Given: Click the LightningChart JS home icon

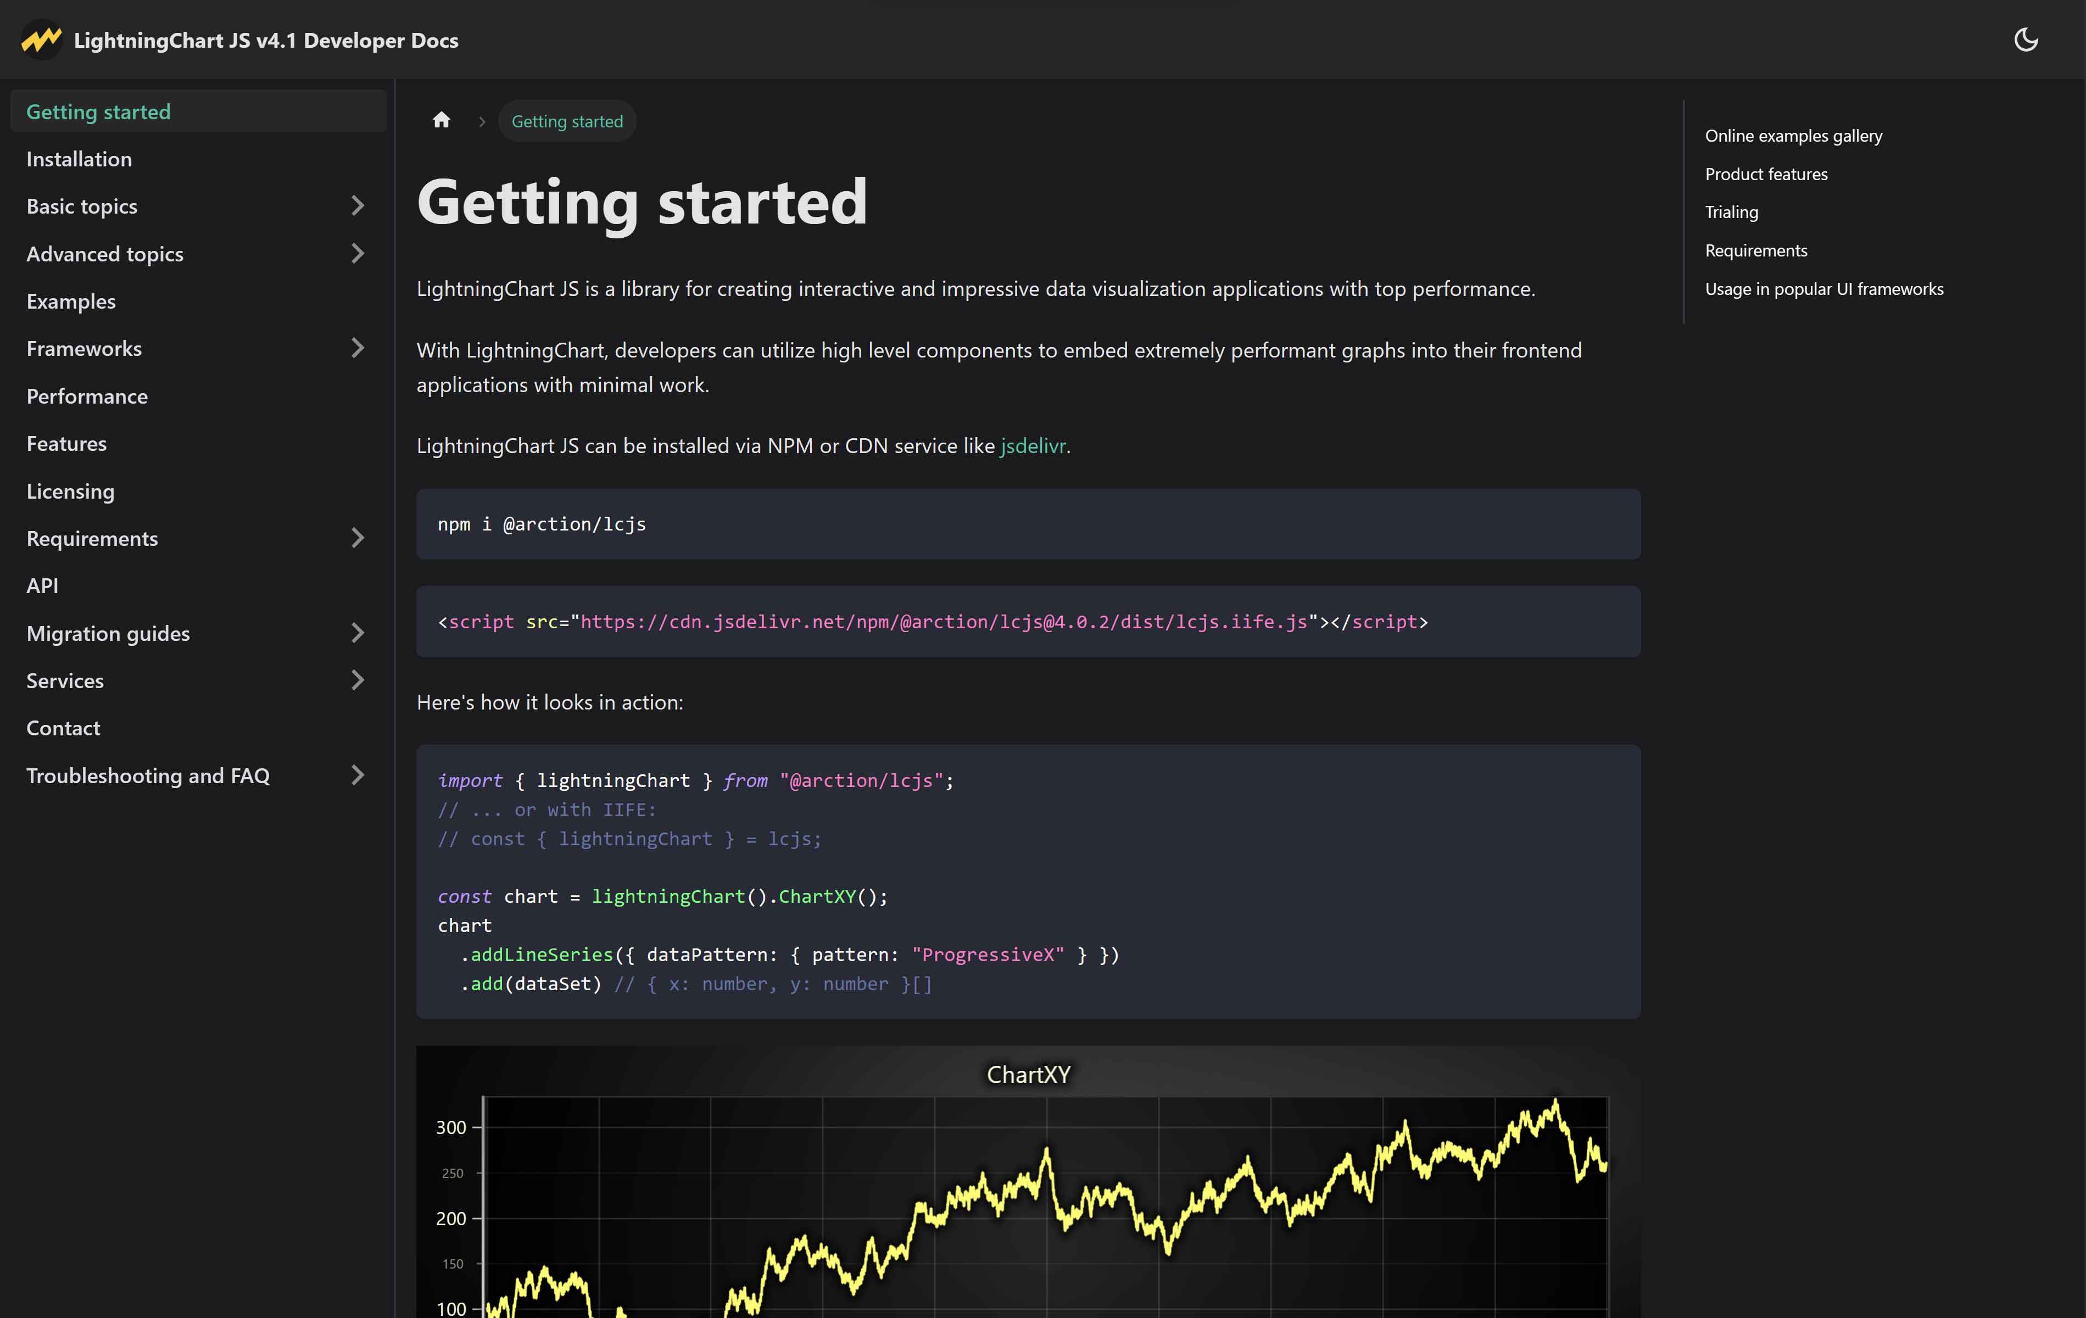Looking at the screenshot, I should 440,119.
